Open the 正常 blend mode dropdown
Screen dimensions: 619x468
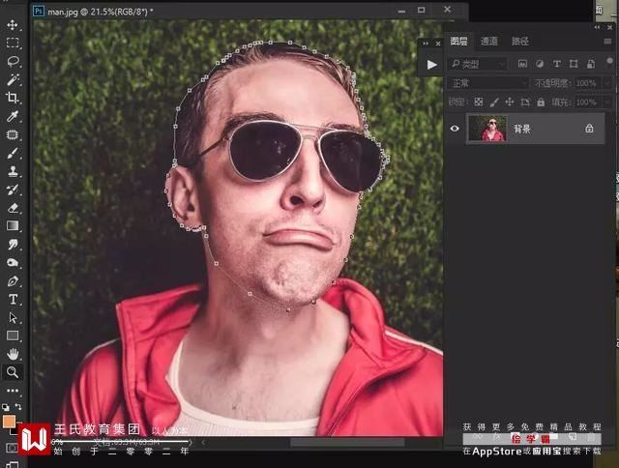[x=487, y=83]
